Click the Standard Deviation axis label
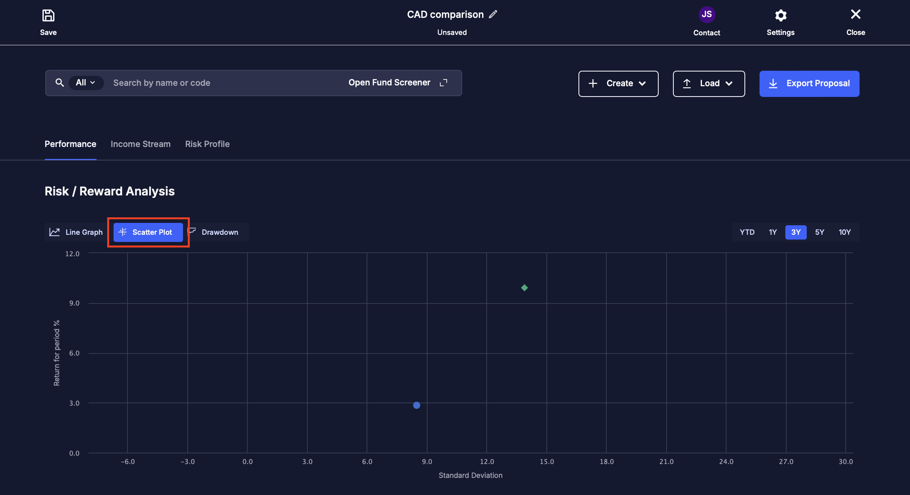 [x=470, y=475]
